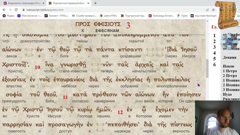This screenshot has width=240, height=135.
Task: Open the book 2 Петра
Action: 230,76
